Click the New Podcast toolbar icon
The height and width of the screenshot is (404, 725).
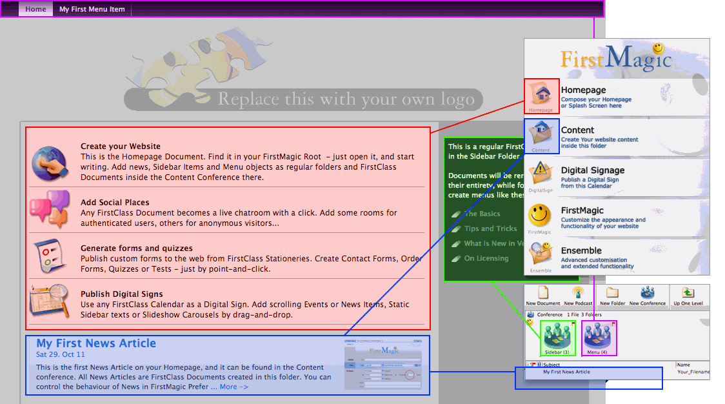click(x=578, y=296)
